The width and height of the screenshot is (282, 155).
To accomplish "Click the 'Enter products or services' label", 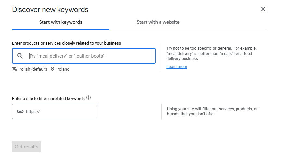I will (66, 43).
